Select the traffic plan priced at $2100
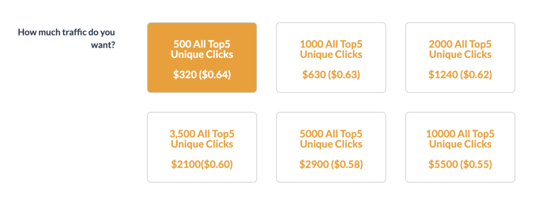 click(202, 147)
